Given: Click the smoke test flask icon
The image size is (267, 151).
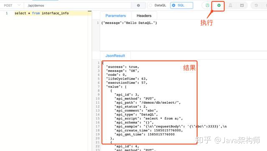Looking at the screenshot, I should click(x=230, y=5).
